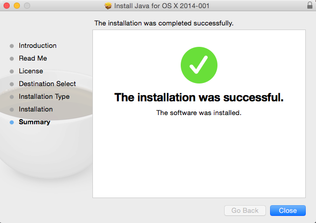Minimize the window with yellow button

tap(17, 6)
